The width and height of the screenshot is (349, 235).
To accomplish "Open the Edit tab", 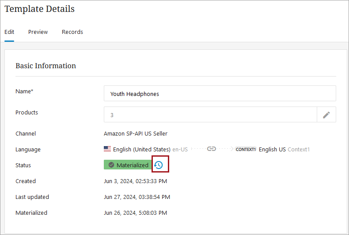I will pyautogui.click(x=9, y=32).
